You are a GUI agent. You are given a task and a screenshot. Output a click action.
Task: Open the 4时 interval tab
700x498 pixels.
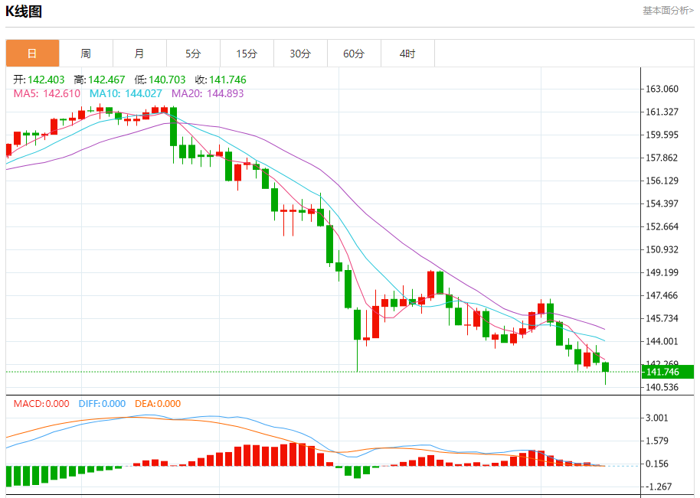pos(407,54)
